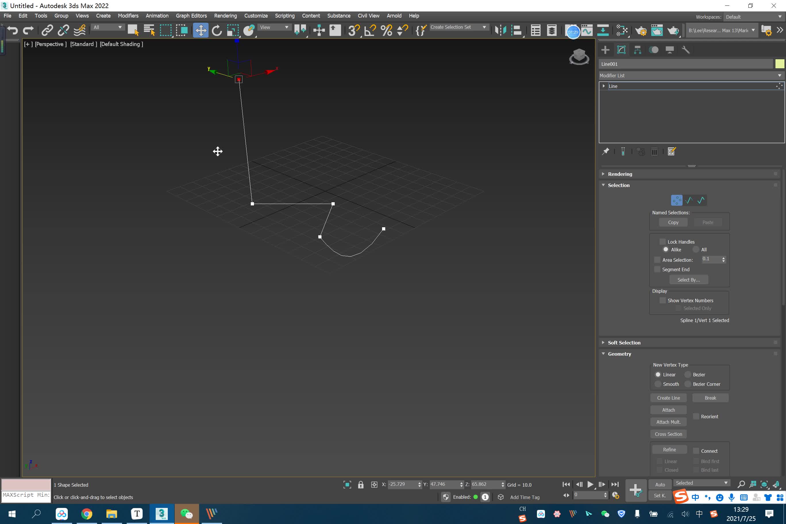Open the Material Editor from the toolbar
This screenshot has width=786, height=524.
pyautogui.click(x=657, y=30)
